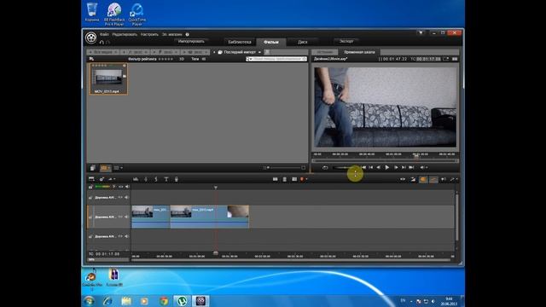Screen dimensions: 546x307
Task: Open QuickTime Player desktop icon
Action: [137, 14]
